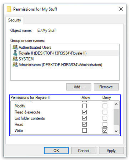Close the Permissions for My Stuff dialog
130x161 pixels.
[x=121, y=9]
